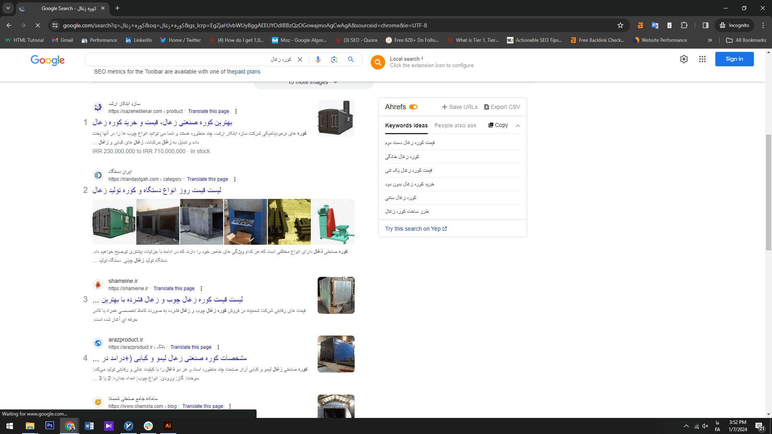Open a new browser tab
The width and height of the screenshot is (772, 434).
(x=117, y=8)
